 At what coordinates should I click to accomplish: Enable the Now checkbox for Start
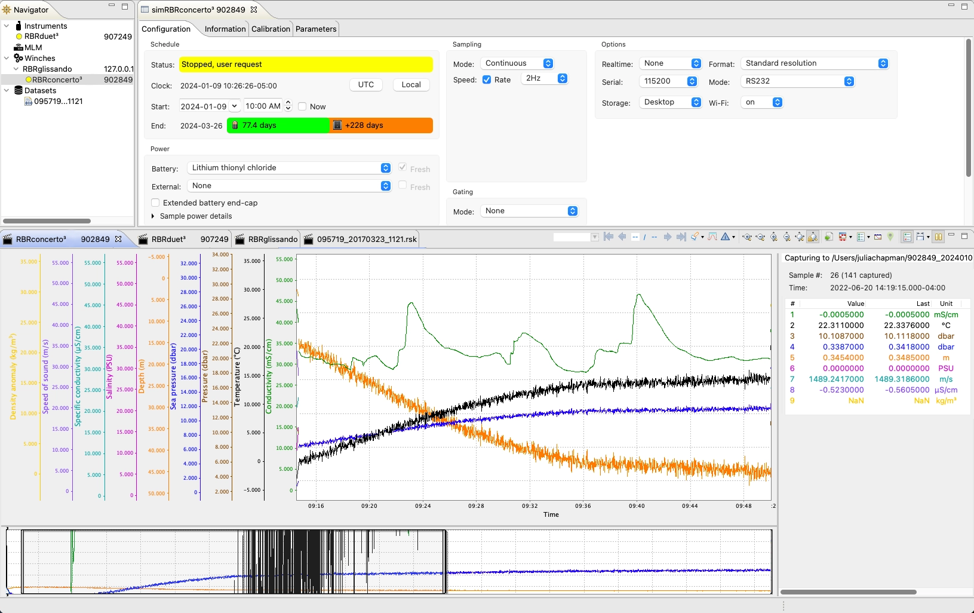(x=302, y=106)
